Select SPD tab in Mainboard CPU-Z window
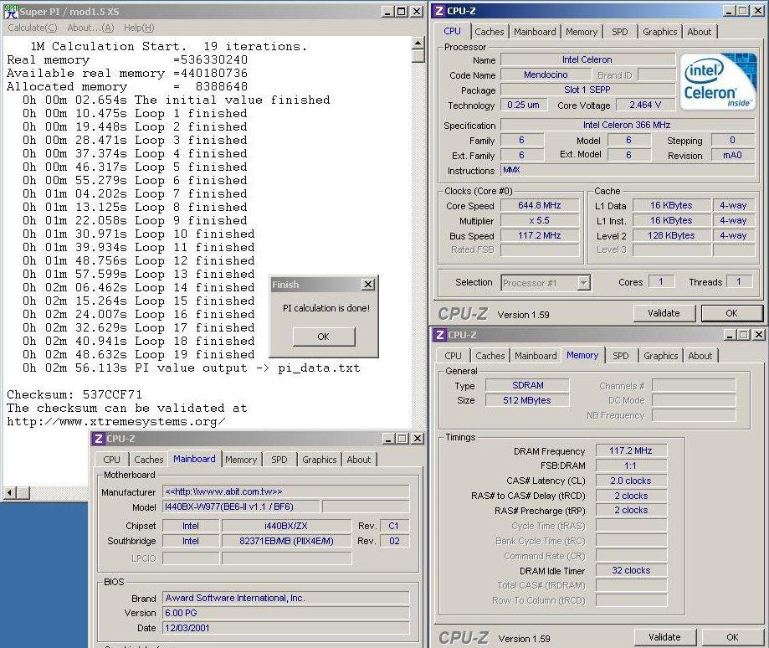769x648 pixels. [x=279, y=460]
